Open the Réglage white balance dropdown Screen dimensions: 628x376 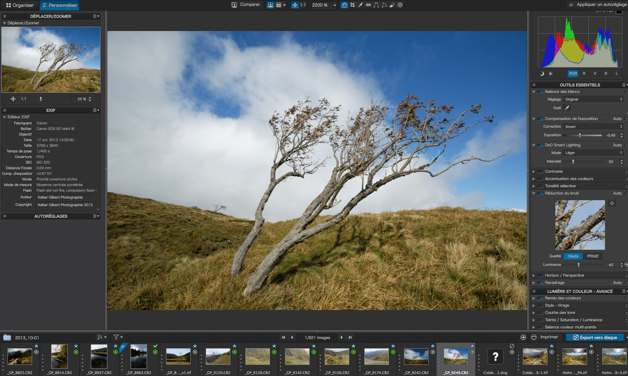coord(593,100)
